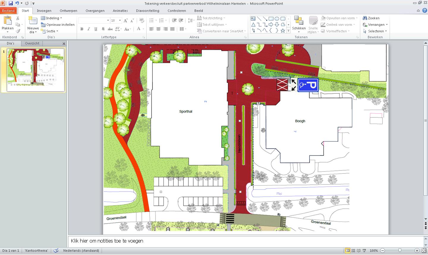Adjust the zoom slider handle
Viewport: 428px width, 255px height.
(x=400, y=251)
